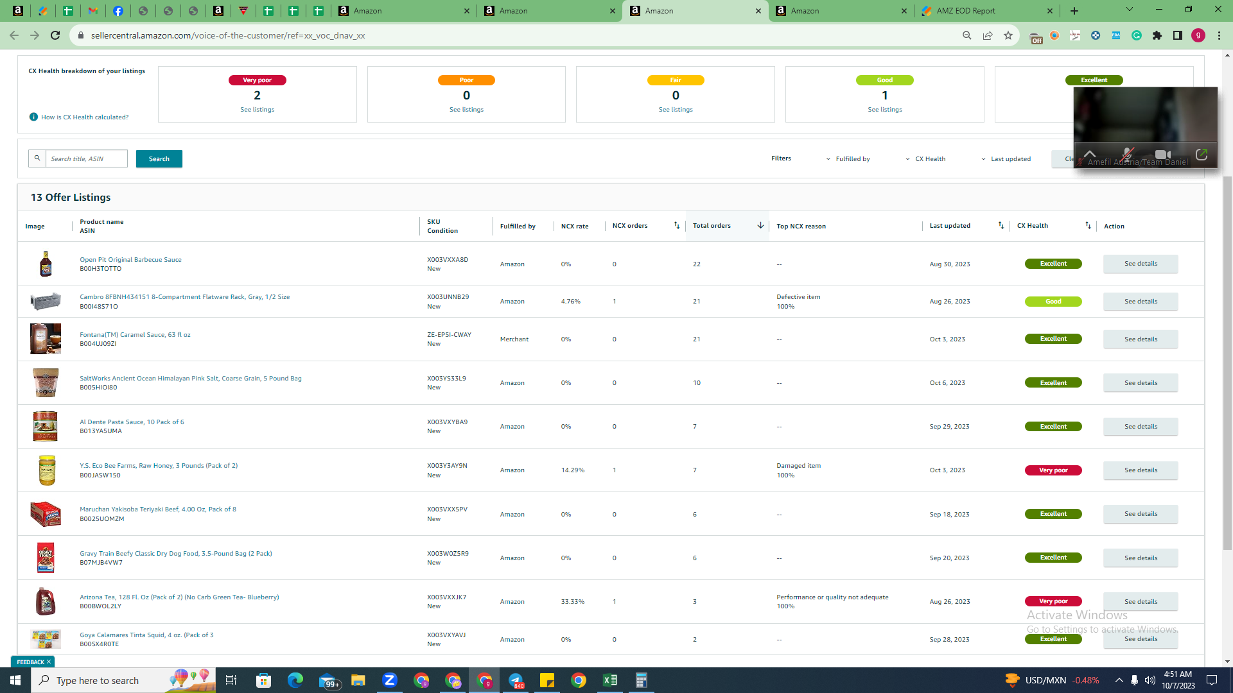Click the Search button
Image resolution: width=1233 pixels, height=693 pixels.
[x=159, y=159]
